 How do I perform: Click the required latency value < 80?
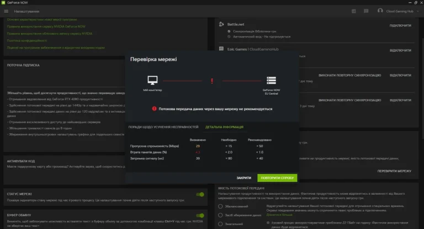coord(229,159)
